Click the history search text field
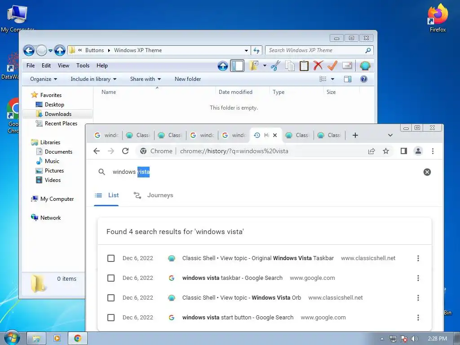 pos(264,172)
